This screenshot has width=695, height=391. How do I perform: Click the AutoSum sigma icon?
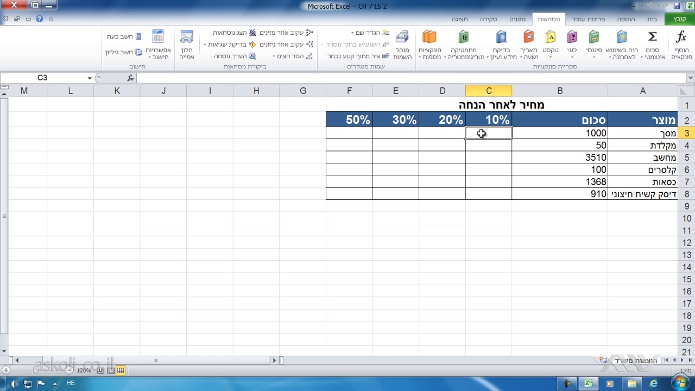[x=653, y=37]
